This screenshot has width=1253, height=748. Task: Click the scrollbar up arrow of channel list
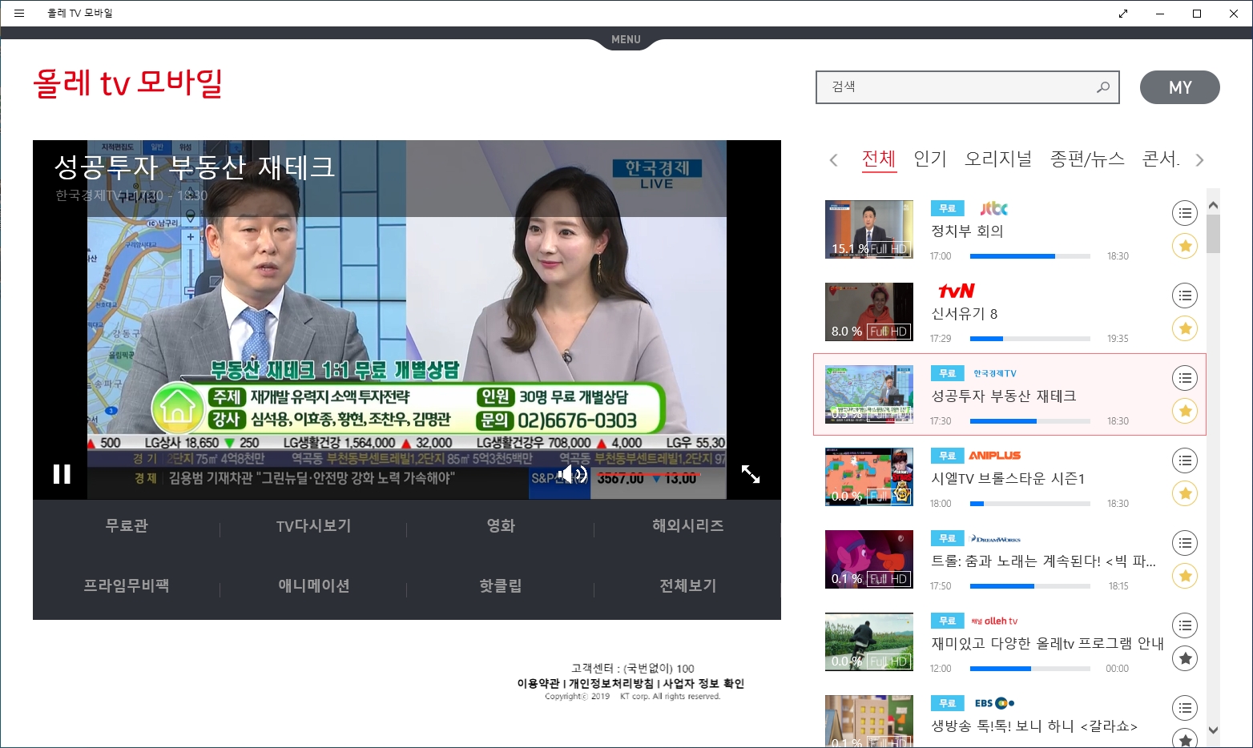[1213, 206]
